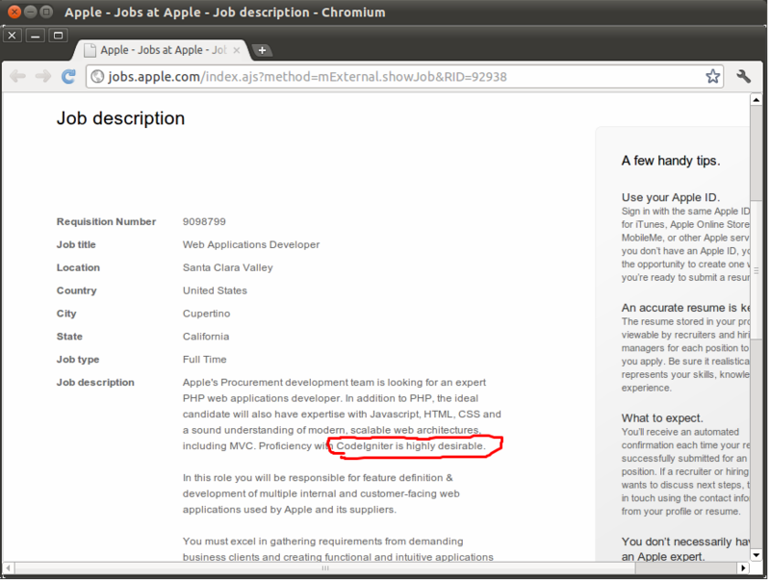Click the Cupertino city value

pyautogui.click(x=206, y=314)
